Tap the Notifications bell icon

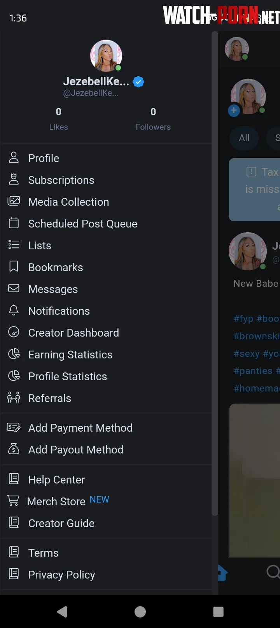click(14, 310)
